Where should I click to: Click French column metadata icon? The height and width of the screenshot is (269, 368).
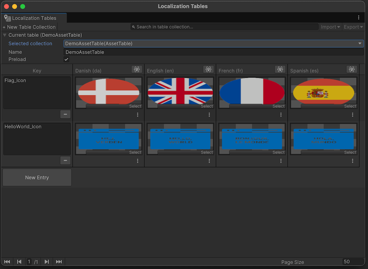tap(280, 70)
